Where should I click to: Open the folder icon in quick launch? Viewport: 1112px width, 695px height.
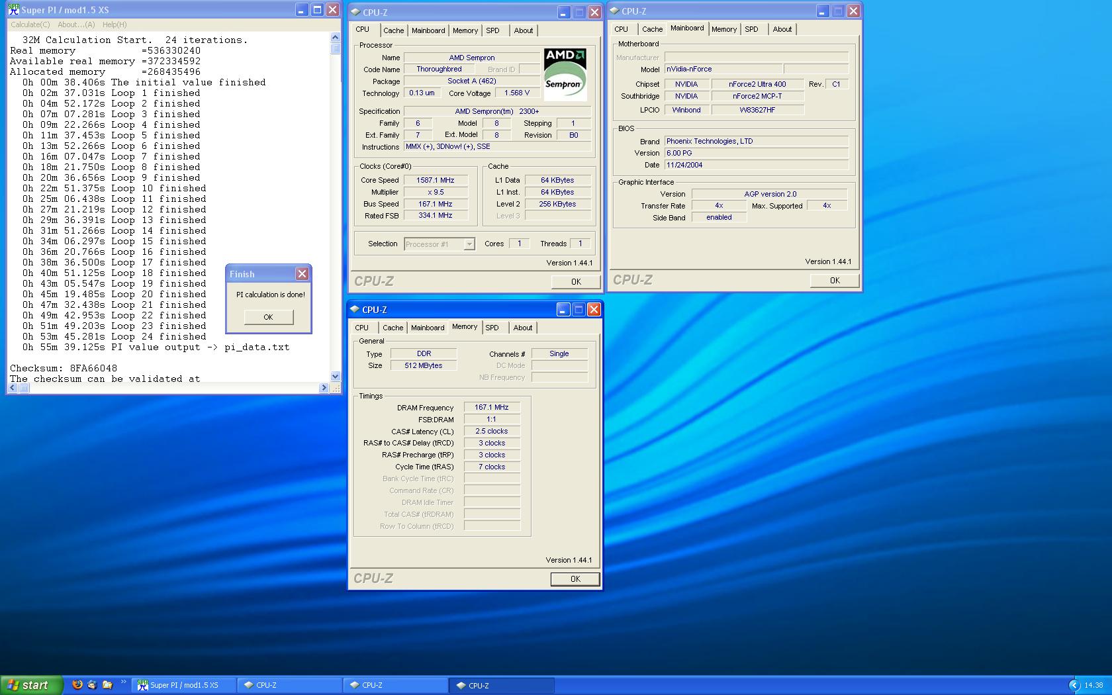(107, 685)
